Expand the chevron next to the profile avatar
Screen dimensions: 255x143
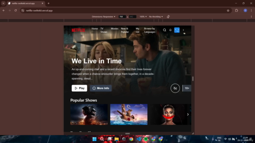pos(183,30)
